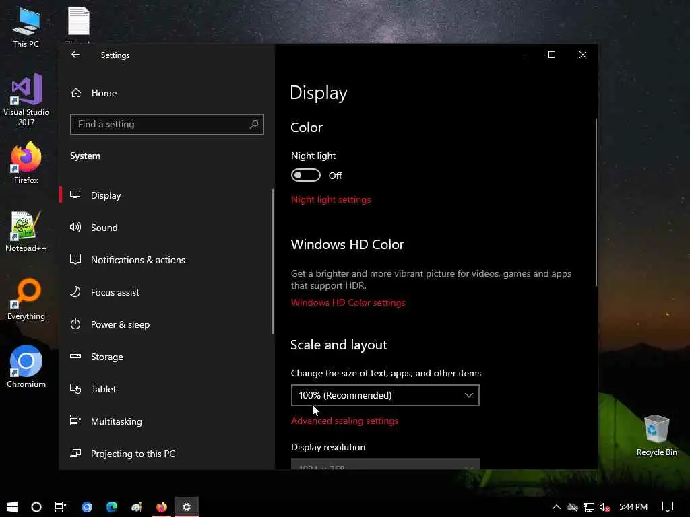This screenshot has height=517, width=690.
Task: Open the Windows Start menu
Action: click(12, 507)
